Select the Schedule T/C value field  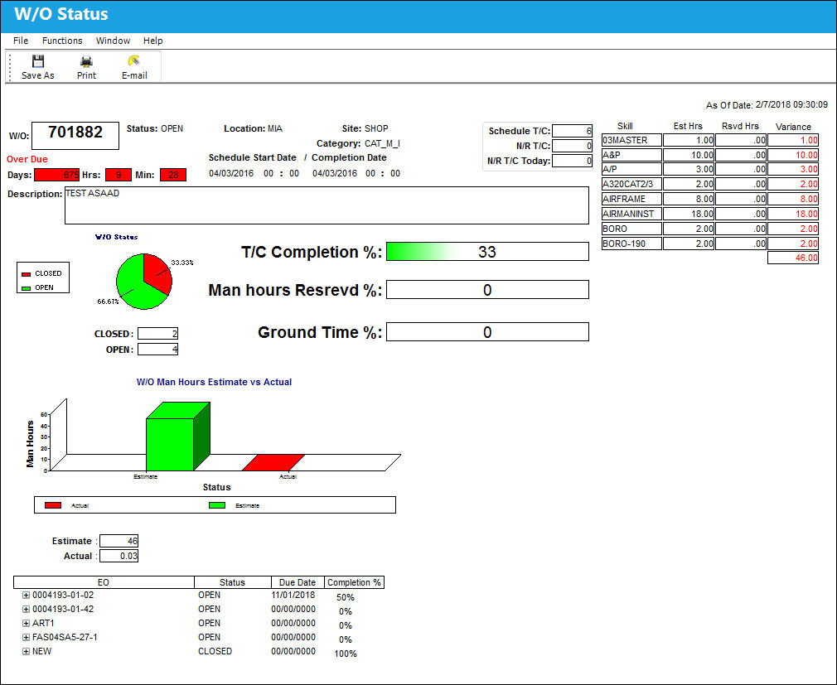573,131
